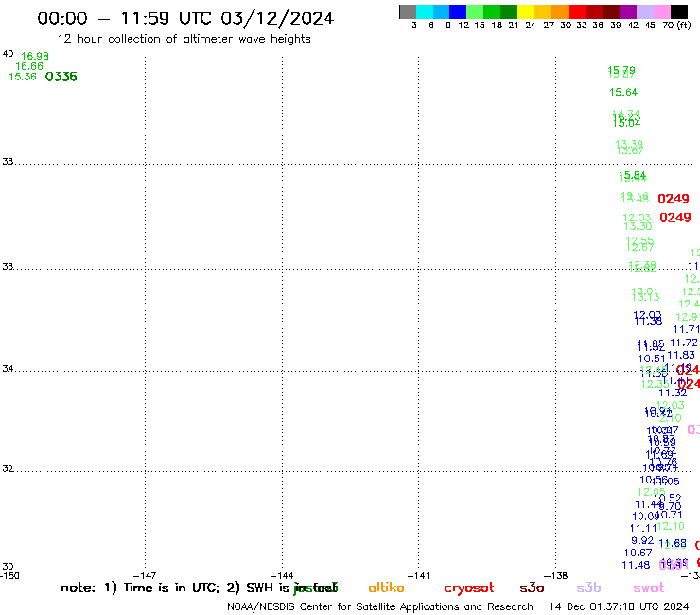Viewport: 700px width, 615px height.
Task: Click the gray swatch in the color scale
Action: [408, 11]
